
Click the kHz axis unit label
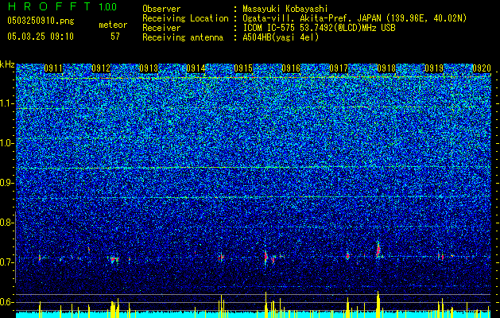[x=7, y=64]
